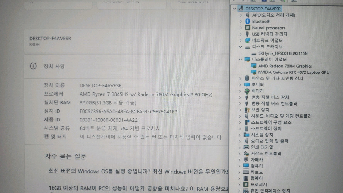Viewport: 343px width, 193px height.
Task: Expand the Bluetooth node
Action: 241,22
